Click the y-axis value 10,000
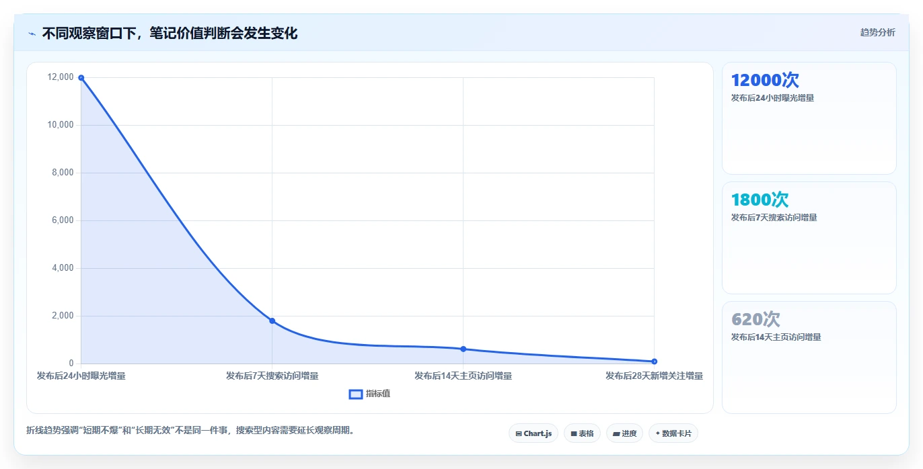 [x=60, y=125]
